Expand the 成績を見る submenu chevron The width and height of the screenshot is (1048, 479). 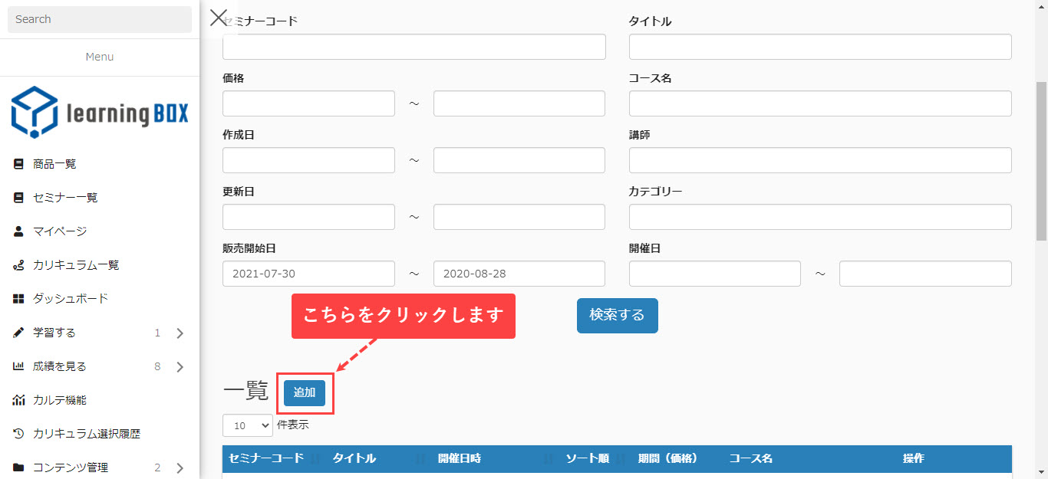180,367
